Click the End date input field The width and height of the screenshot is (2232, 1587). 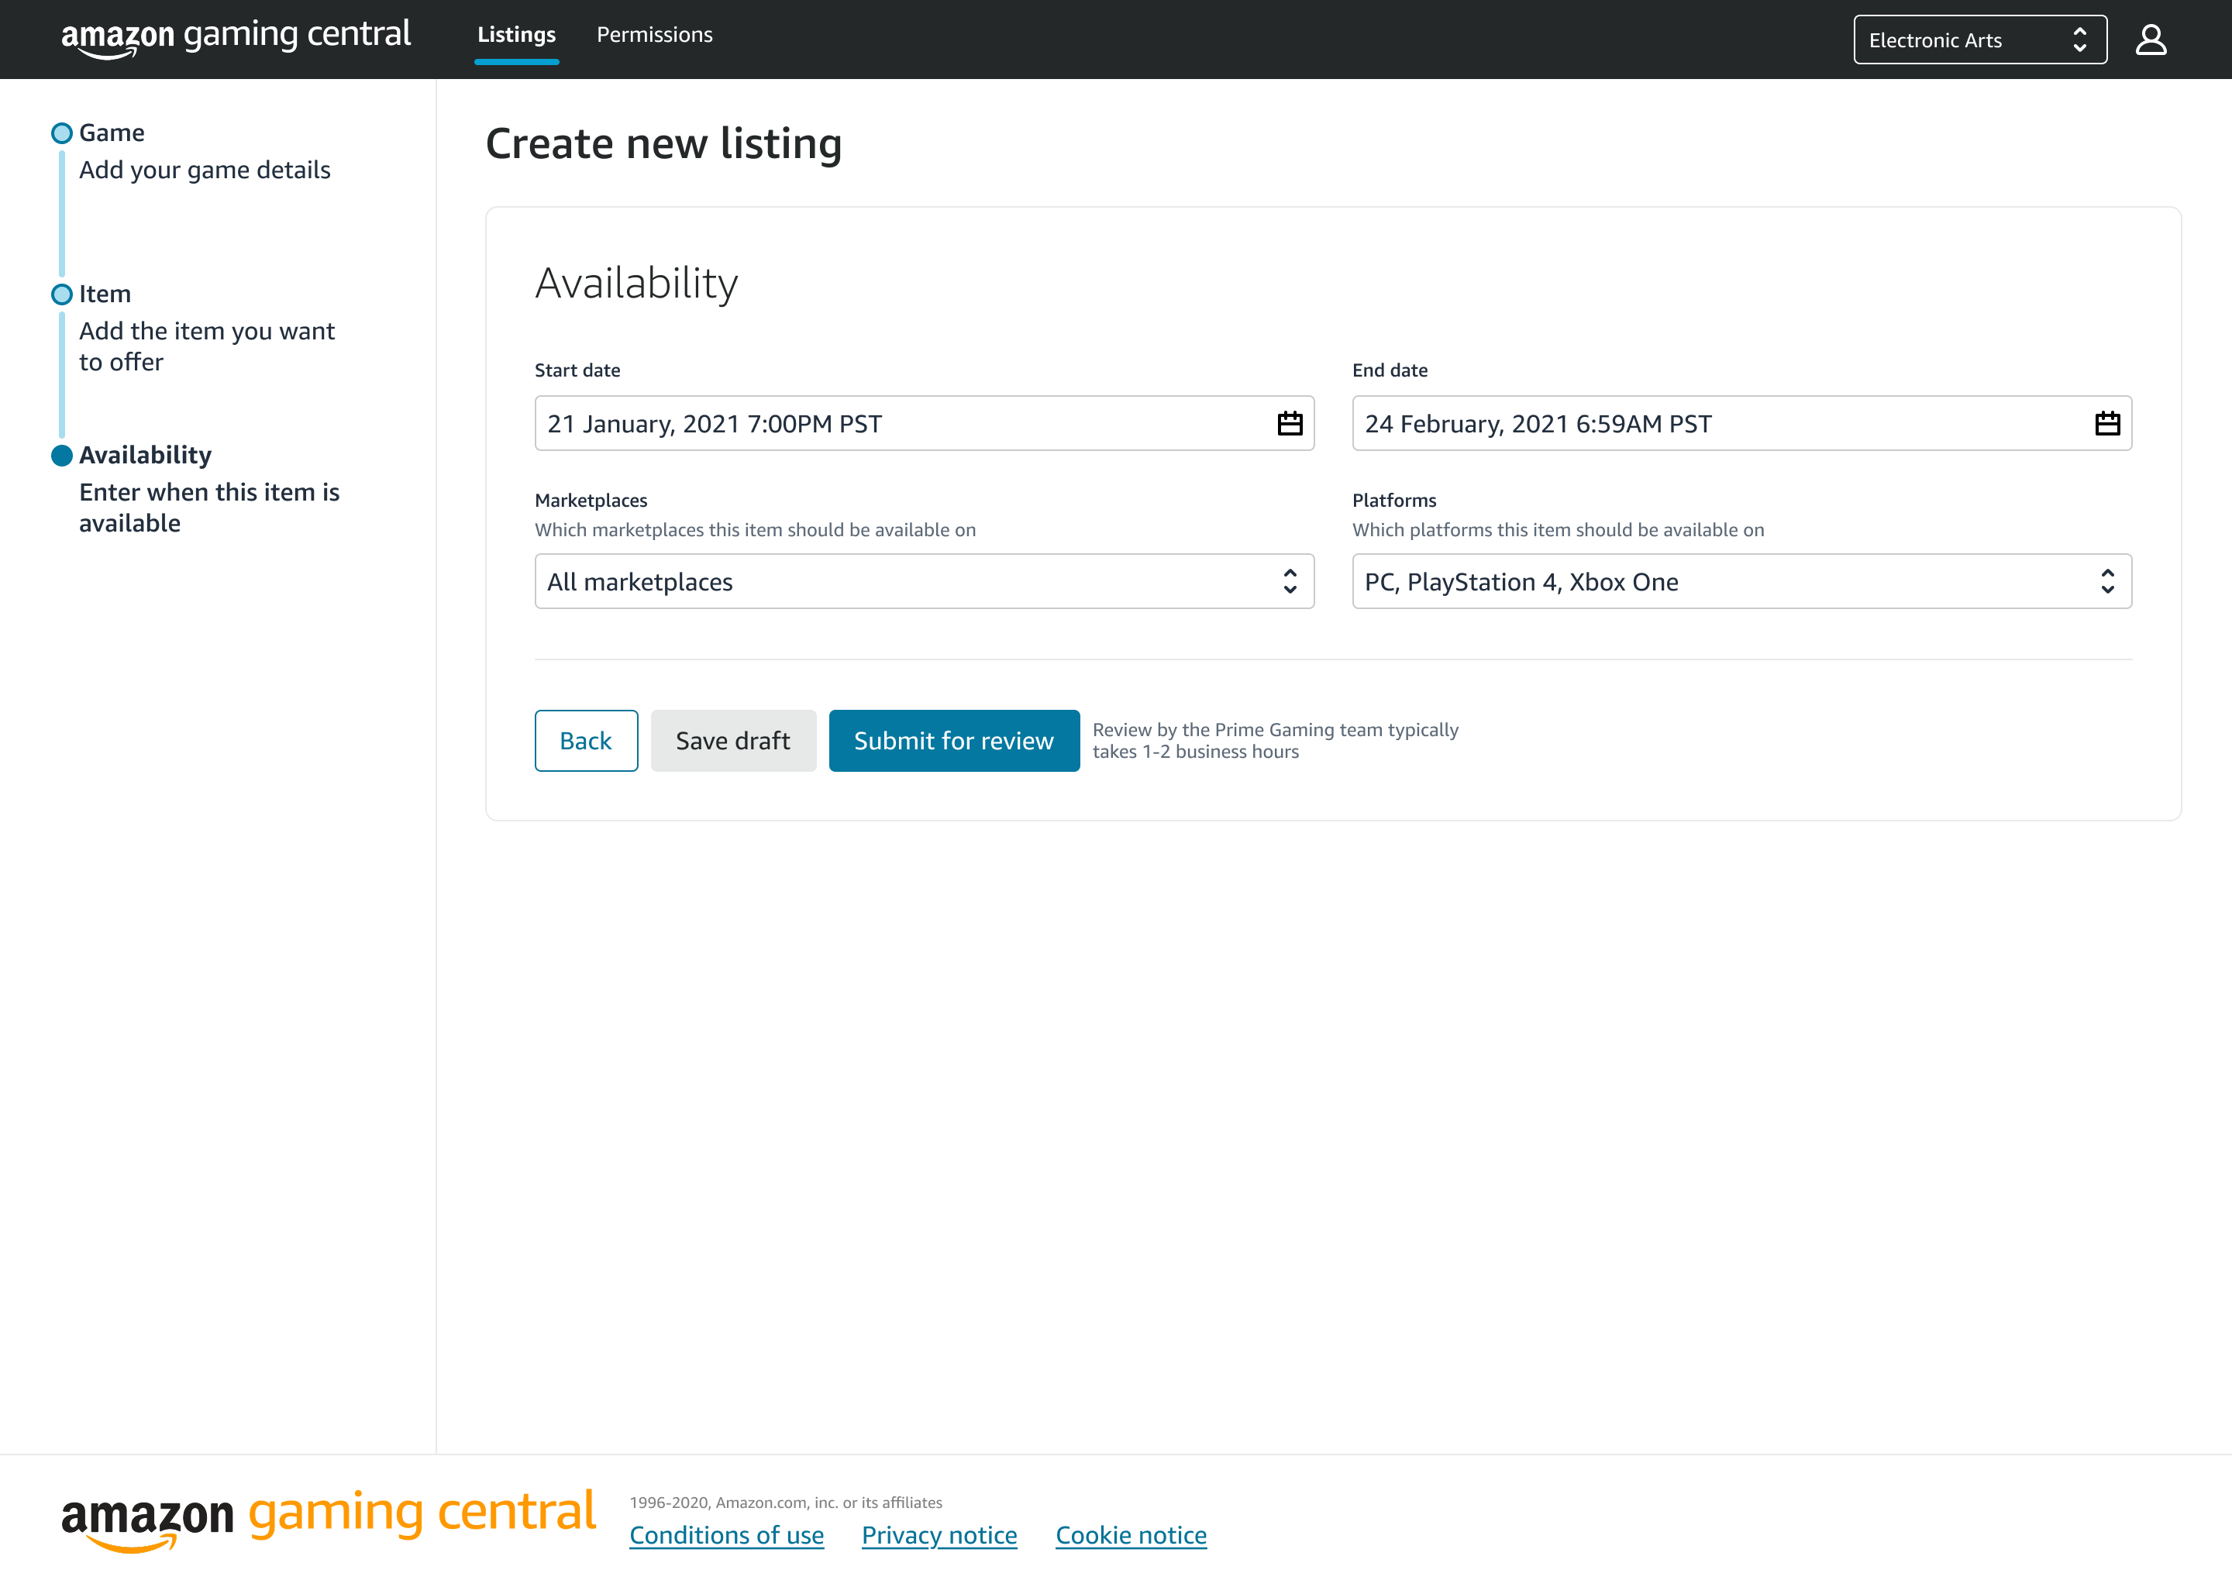[x=1741, y=423]
